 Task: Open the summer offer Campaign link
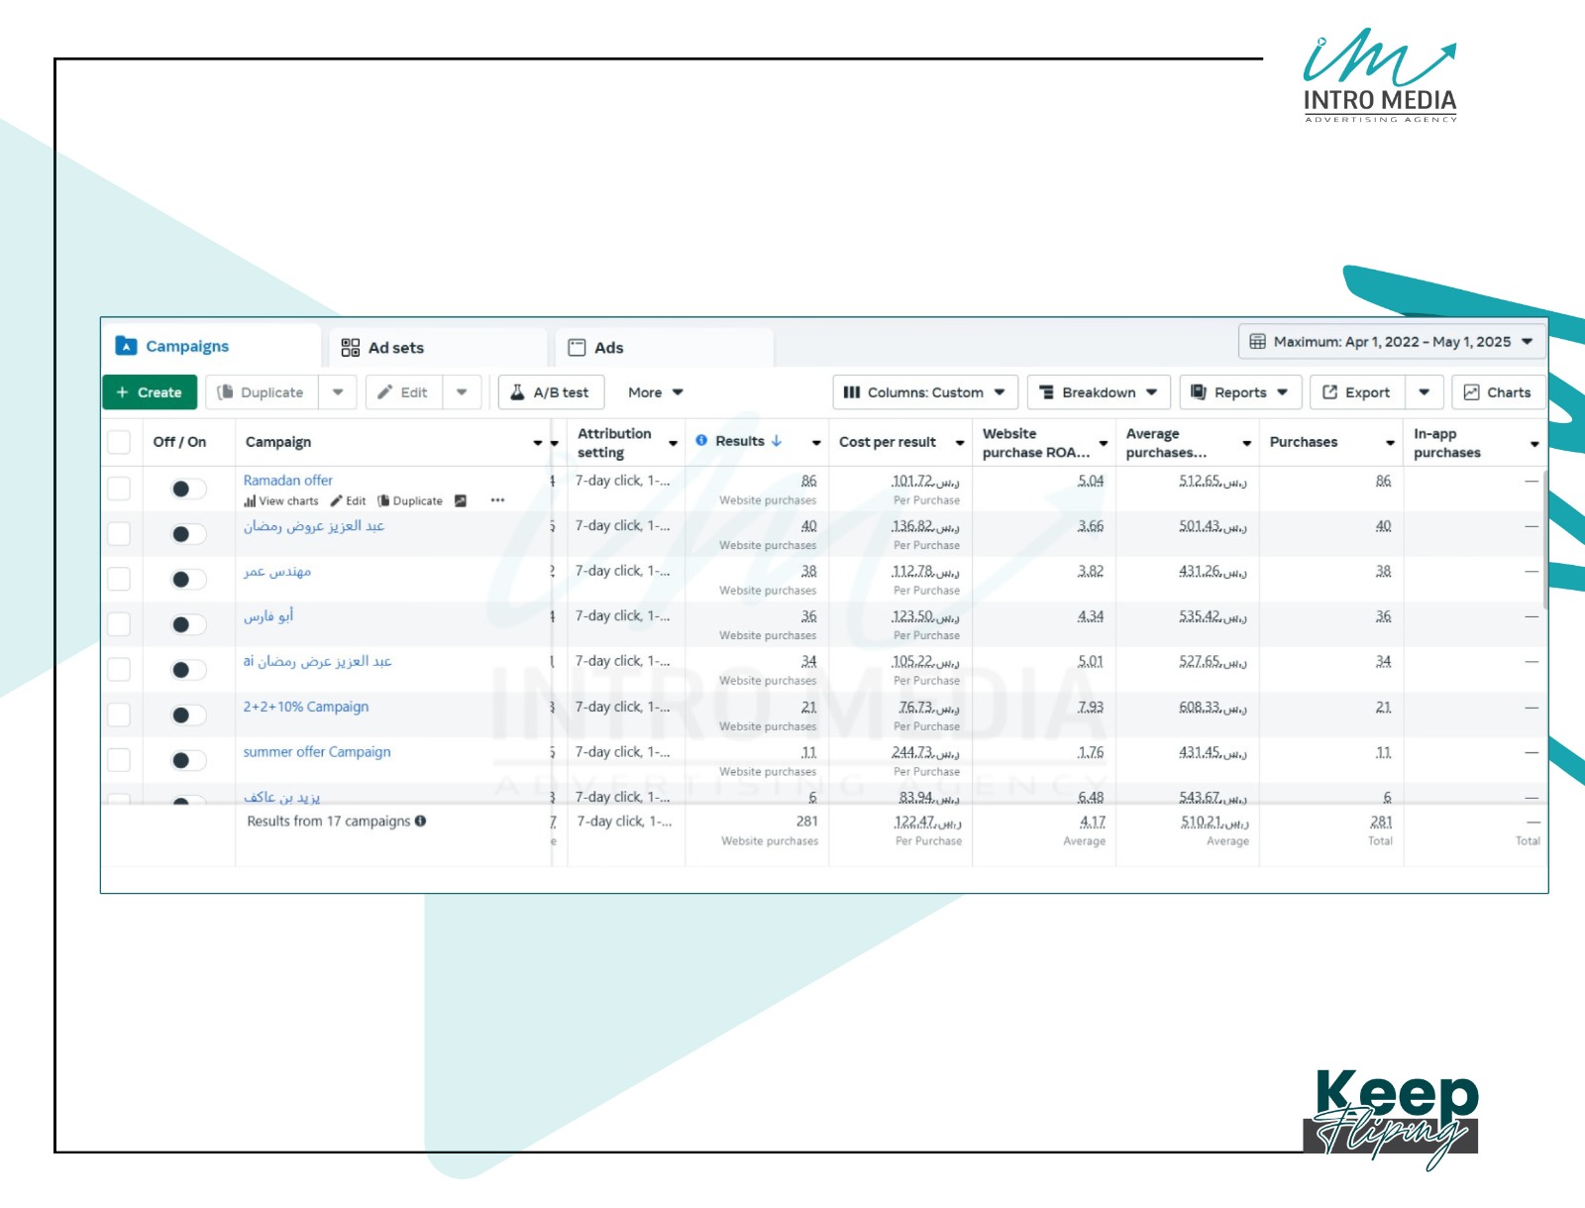click(317, 752)
